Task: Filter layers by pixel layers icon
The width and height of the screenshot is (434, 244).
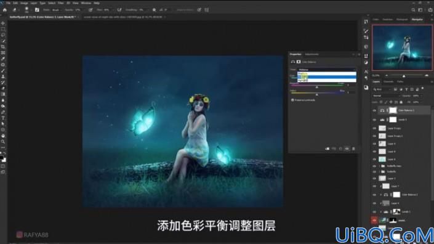Action: coord(395,89)
